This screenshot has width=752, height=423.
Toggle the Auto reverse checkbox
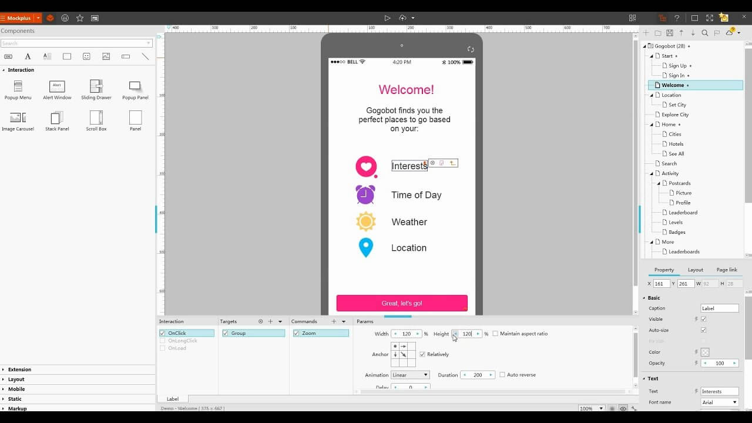(x=502, y=375)
